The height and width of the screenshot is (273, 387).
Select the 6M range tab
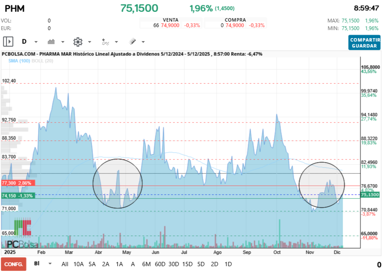(x=146, y=264)
